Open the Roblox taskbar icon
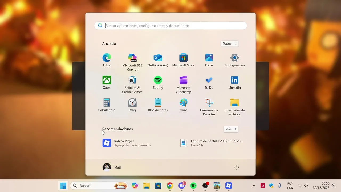The height and width of the screenshot is (192, 341). tap(229, 186)
